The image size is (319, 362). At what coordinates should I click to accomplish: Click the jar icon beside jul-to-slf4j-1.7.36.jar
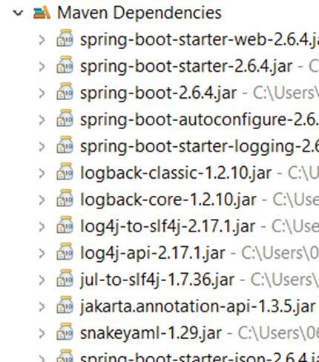tap(65, 279)
